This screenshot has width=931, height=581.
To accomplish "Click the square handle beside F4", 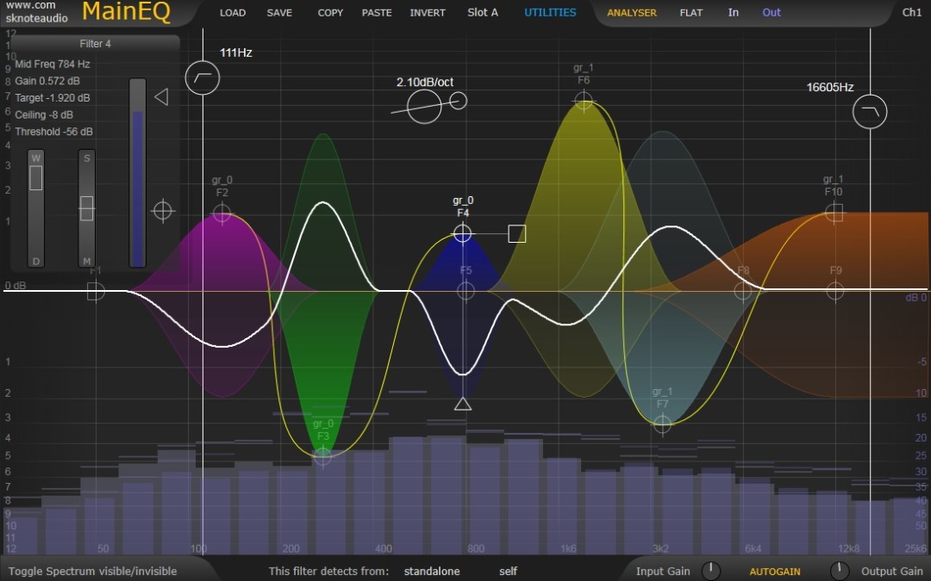I will (x=516, y=233).
